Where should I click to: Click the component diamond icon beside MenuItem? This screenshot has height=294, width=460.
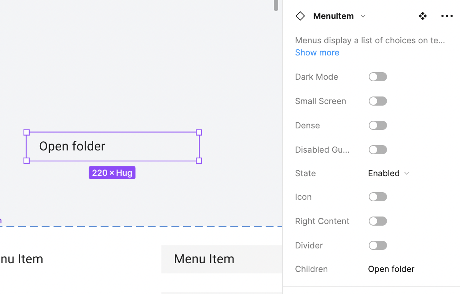[x=300, y=16]
